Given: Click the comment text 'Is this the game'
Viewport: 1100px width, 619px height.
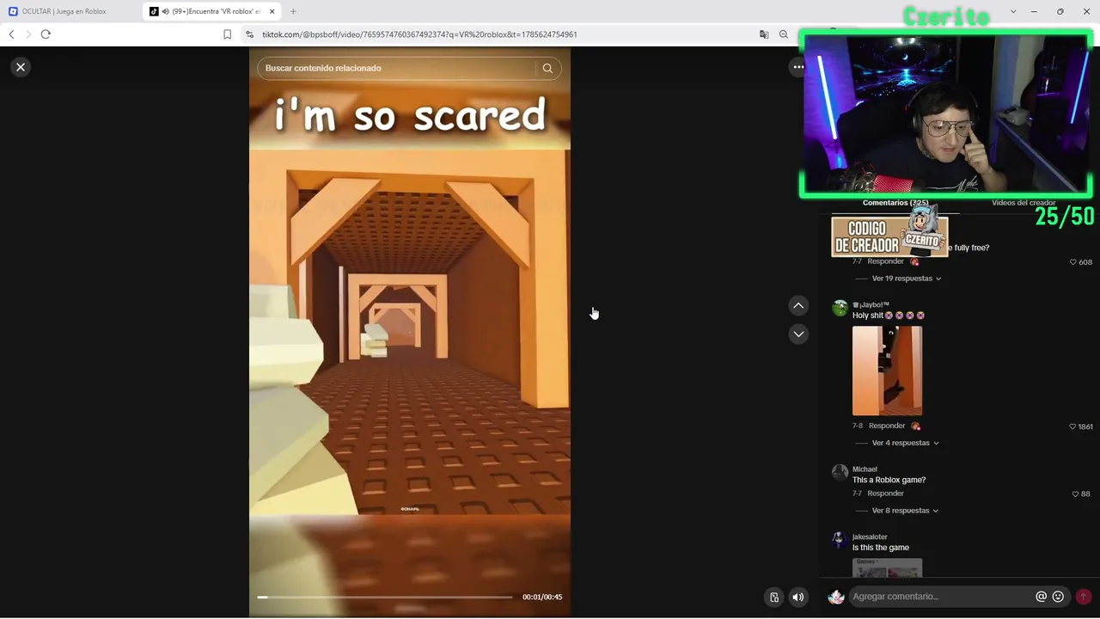Looking at the screenshot, I should point(880,548).
